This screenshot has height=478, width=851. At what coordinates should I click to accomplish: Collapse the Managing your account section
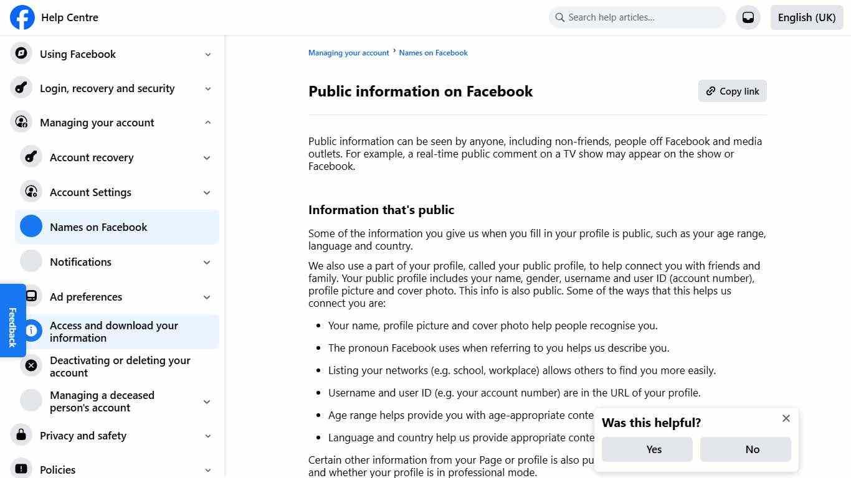point(207,122)
